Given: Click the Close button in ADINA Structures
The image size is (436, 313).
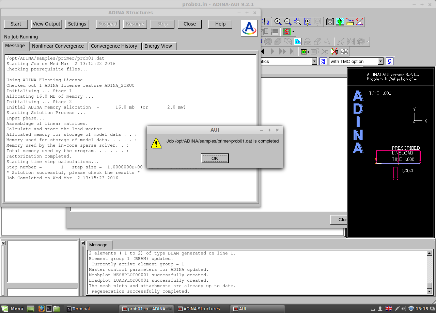Looking at the screenshot, I should pos(190,24).
